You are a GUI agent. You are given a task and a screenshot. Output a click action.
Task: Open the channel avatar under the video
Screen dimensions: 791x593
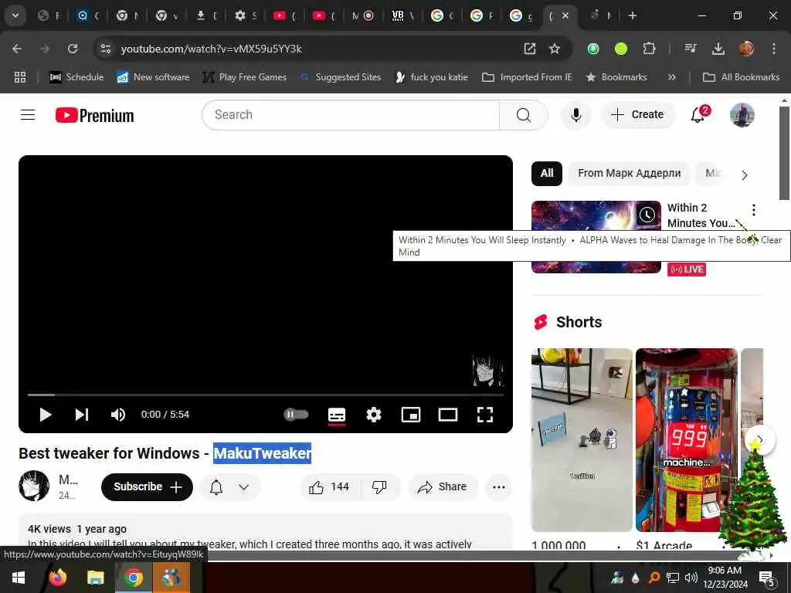(34, 486)
